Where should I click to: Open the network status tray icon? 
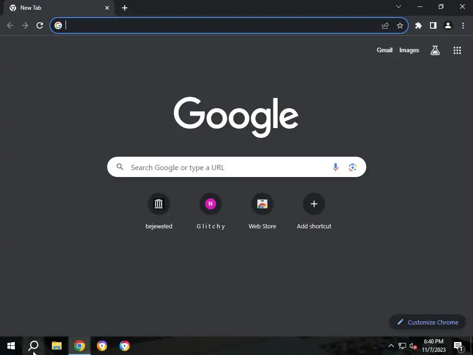tap(402, 346)
